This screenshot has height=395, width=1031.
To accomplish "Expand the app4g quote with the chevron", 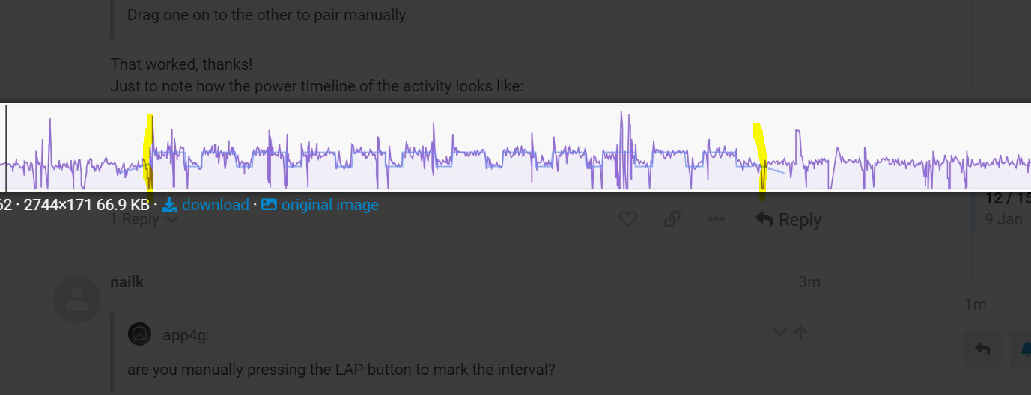I will 779,333.
